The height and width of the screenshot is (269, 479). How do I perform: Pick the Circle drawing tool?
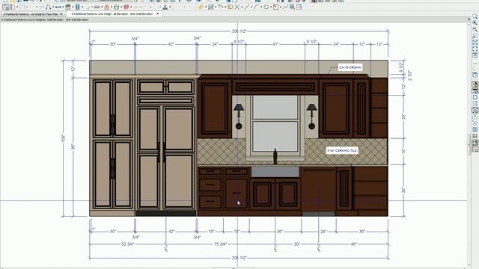tap(266, 7)
